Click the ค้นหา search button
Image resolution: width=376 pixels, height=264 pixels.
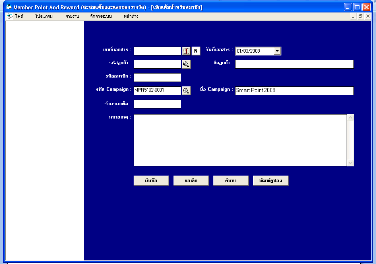231,180
